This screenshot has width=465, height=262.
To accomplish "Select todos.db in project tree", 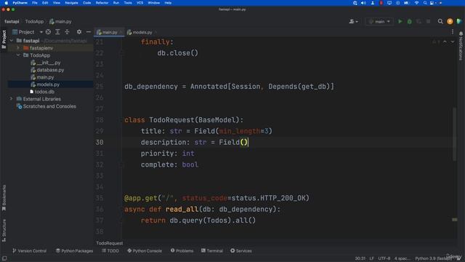I will point(44,92).
